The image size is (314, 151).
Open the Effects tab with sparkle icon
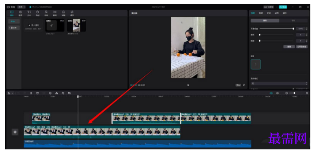coord(46,13)
